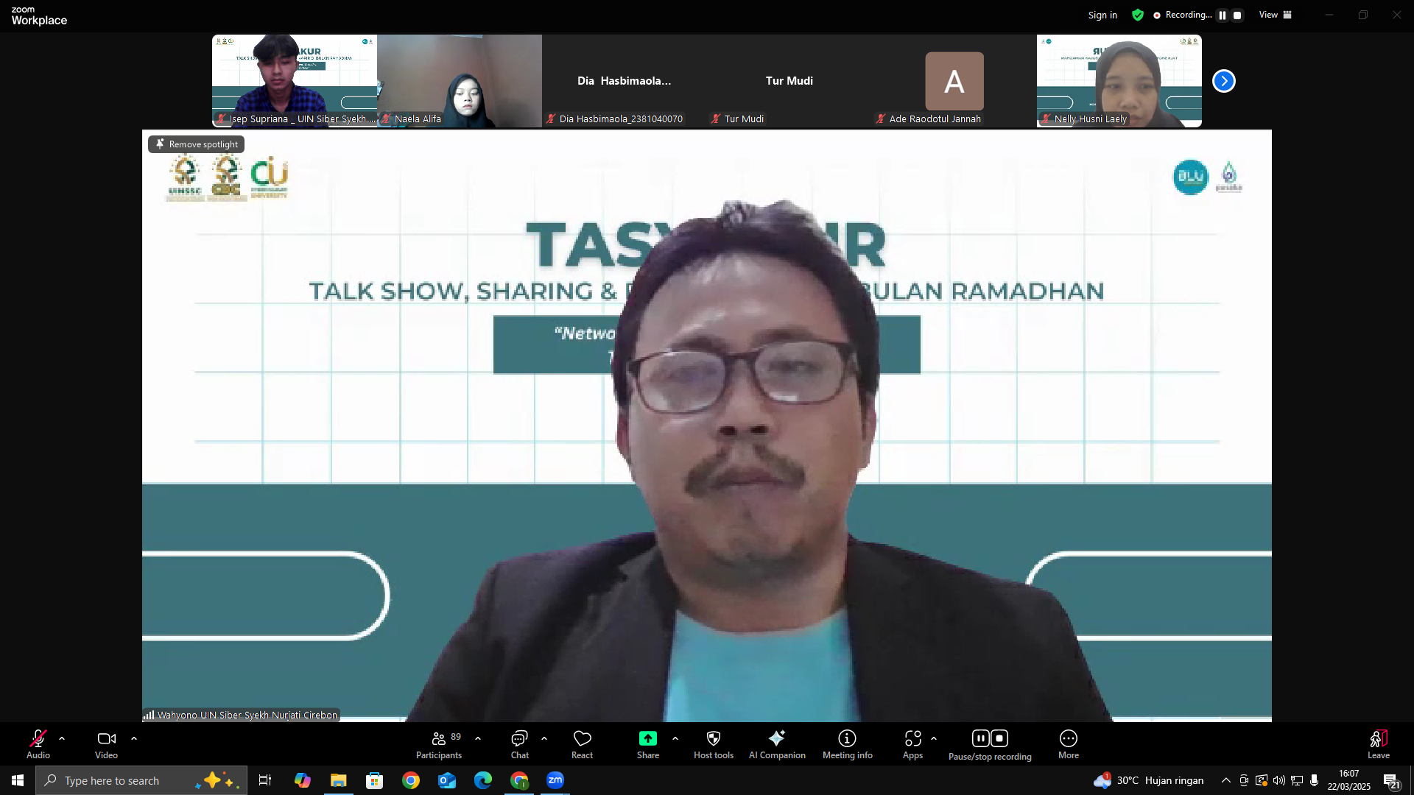Click Remove spotlight button
Image resolution: width=1414 pixels, height=795 pixels.
(x=196, y=144)
